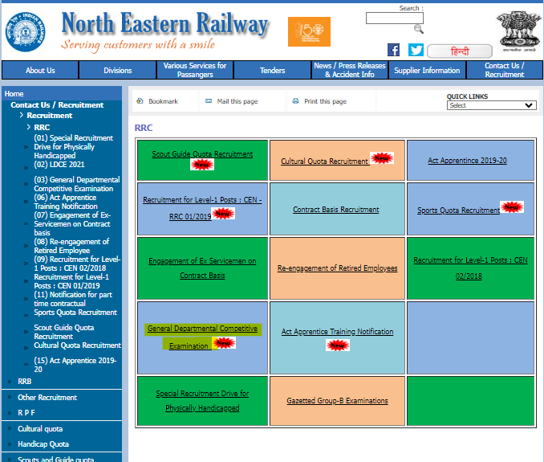544x462 pixels.
Task: Click the Bookmark icon
Action: pos(140,101)
